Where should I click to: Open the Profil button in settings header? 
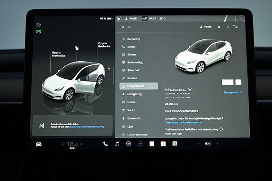(206, 27)
